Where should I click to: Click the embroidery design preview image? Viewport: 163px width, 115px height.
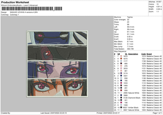[57, 64]
